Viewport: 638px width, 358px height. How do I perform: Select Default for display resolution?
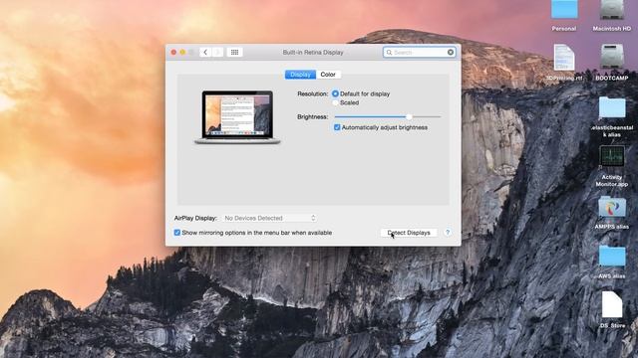[x=335, y=93]
